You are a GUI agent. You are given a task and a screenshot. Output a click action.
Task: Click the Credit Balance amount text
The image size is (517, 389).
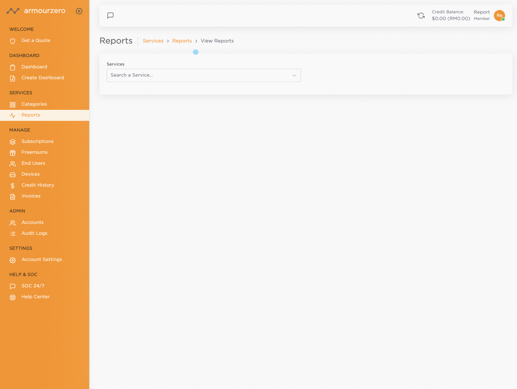point(451,19)
